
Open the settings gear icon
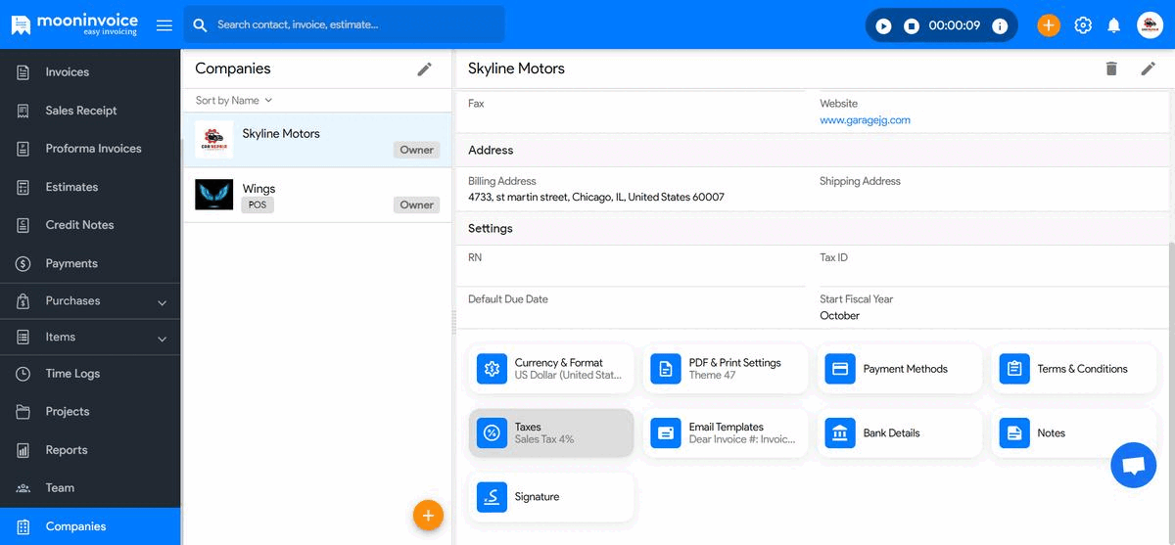(1083, 25)
